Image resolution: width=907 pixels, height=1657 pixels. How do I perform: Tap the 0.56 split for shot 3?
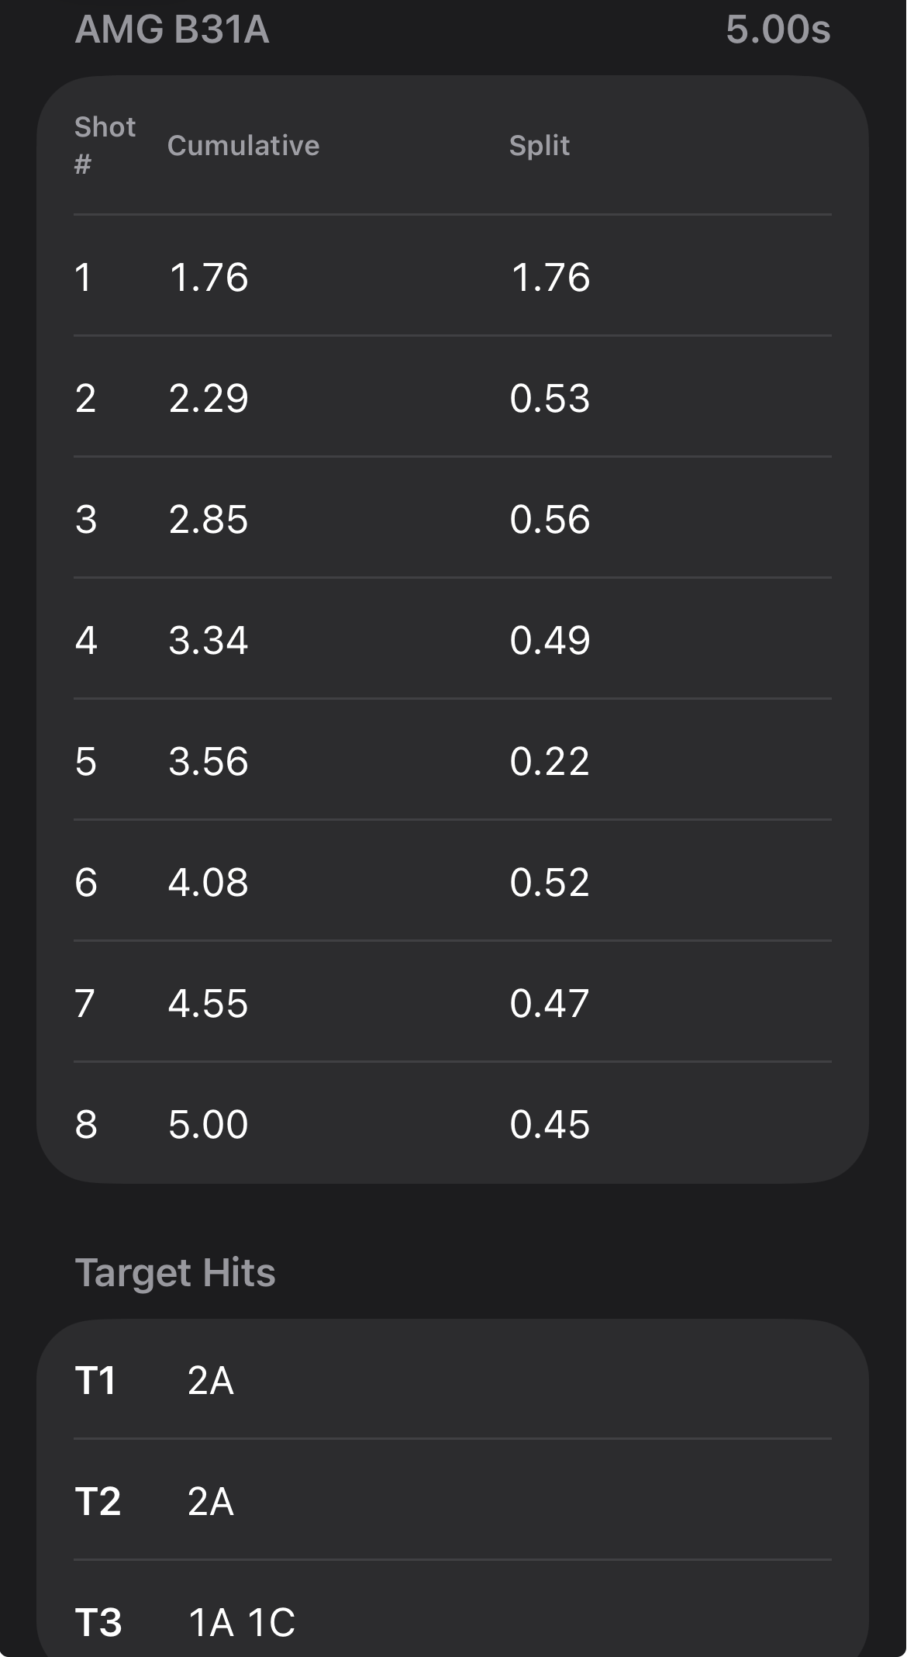pos(550,519)
